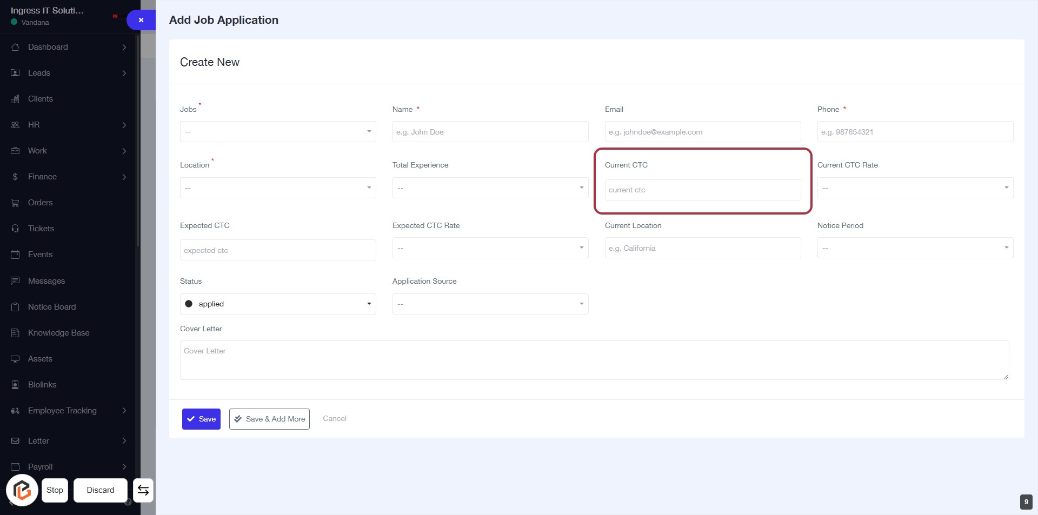This screenshot has height=515, width=1038.
Task: Click the Notice Board clipboard icon
Action: (x=15, y=307)
